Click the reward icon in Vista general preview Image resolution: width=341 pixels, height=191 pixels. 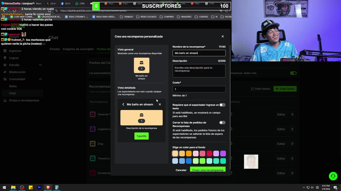coord(141,65)
